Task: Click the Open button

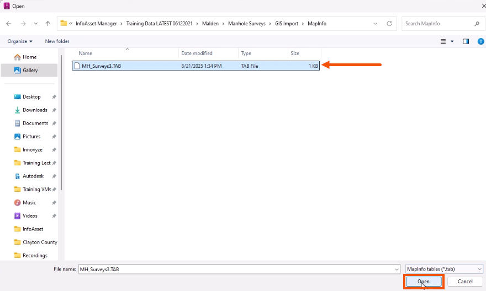Action: pos(424,282)
